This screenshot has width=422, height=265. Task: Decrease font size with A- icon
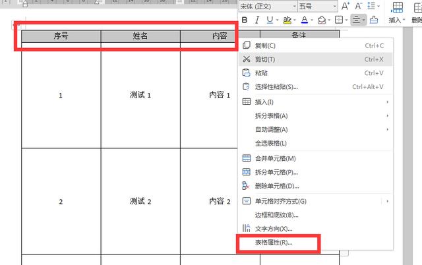(358, 6)
